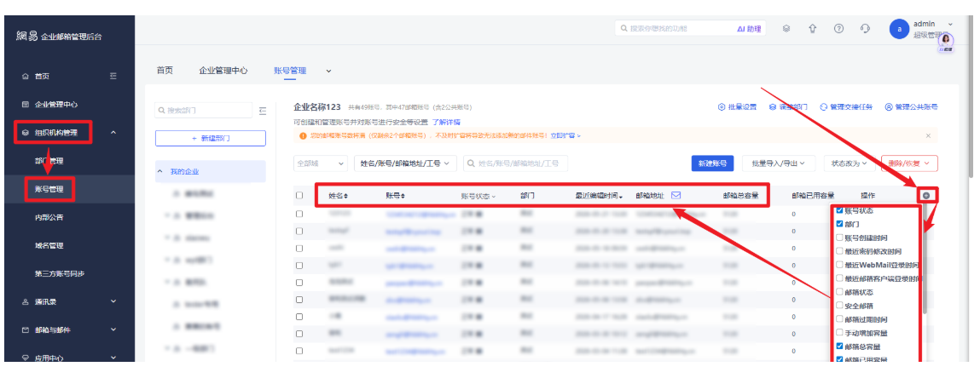Check 账号创建时间 column option
Viewport: 980px width, 378px height.
[x=840, y=238]
